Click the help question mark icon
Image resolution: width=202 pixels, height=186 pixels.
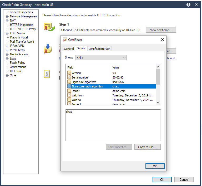[x=188, y=5]
